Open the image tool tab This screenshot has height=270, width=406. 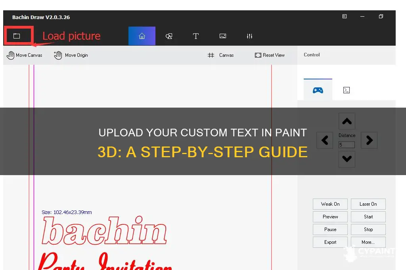[223, 36]
